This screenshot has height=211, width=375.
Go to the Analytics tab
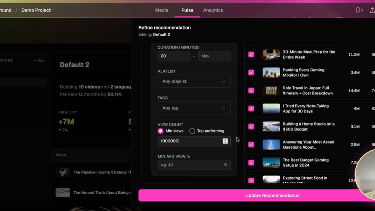213,10
